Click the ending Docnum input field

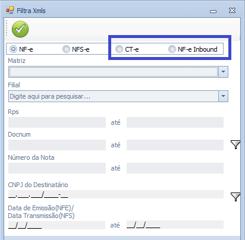pyautogui.click(x=175, y=145)
